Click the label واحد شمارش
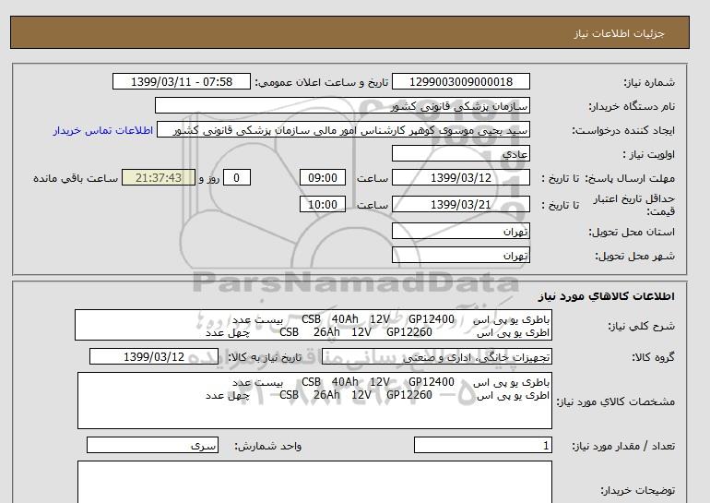Image resolution: width=710 pixels, height=503 pixels. [x=267, y=447]
